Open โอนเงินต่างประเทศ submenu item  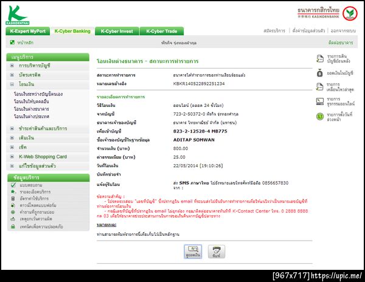(32, 117)
